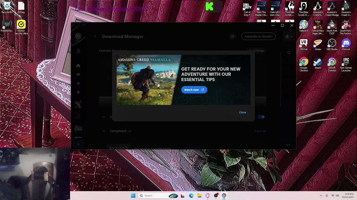
Task: Open Task View on taskbar
Action: point(183,196)
